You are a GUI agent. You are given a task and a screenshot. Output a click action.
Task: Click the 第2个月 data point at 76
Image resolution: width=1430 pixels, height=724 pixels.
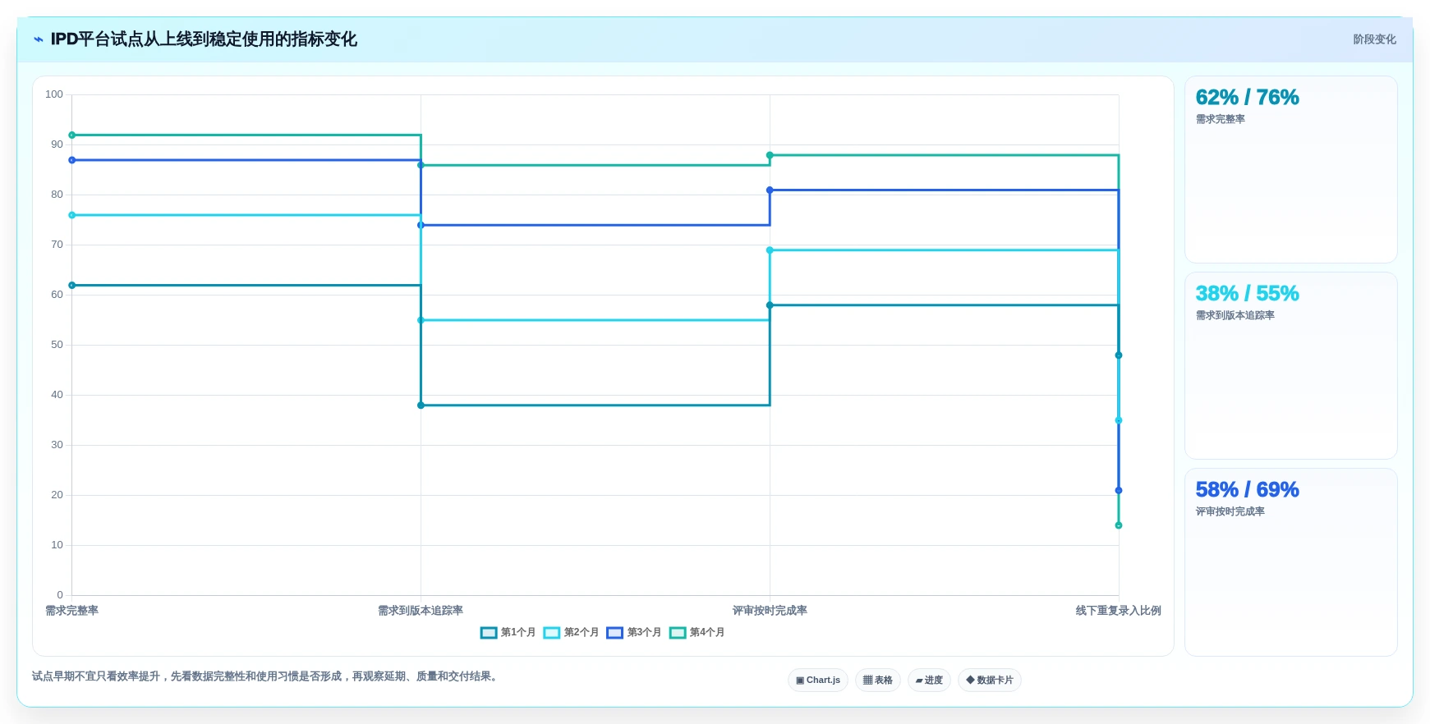(72, 215)
